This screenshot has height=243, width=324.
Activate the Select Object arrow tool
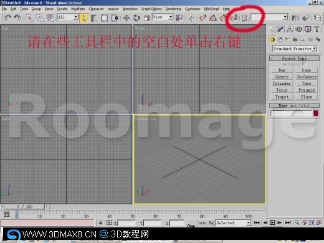tap(84, 18)
